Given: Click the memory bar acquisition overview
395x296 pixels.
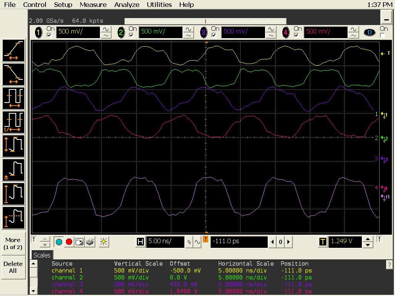Looking at the screenshot, I should [205, 21].
